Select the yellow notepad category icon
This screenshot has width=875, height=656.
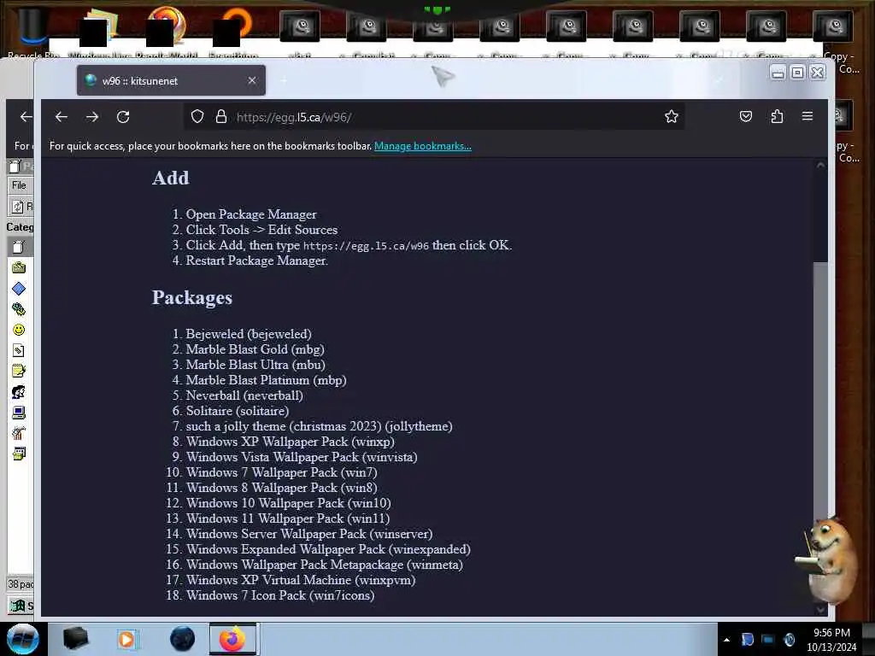point(19,371)
